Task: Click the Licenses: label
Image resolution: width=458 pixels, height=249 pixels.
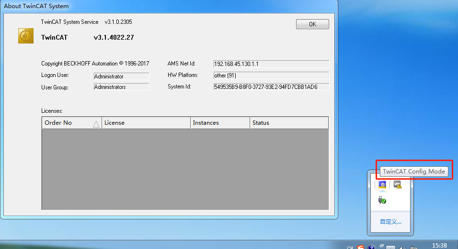Action: tap(52, 111)
